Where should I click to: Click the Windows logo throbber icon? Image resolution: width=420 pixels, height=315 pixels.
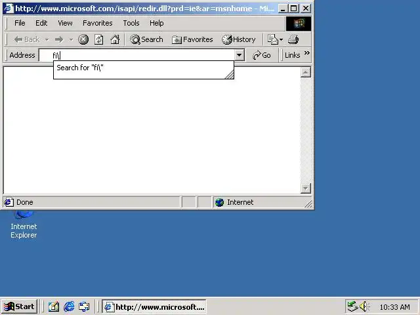pyautogui.click(x=299, y=24)
